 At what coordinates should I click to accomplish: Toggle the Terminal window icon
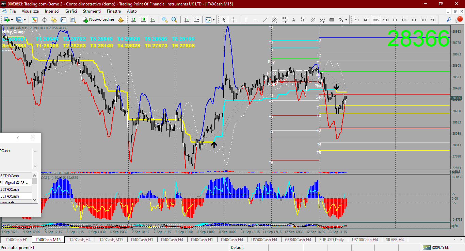[x=63, y=20]
